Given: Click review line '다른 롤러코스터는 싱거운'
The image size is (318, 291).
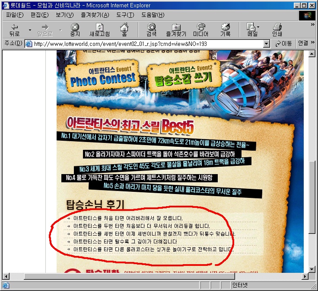Looking at the screenshot, I should pos(153,249).
